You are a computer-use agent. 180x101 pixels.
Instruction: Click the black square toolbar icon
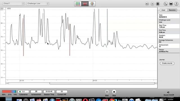[x=158, y=4]
